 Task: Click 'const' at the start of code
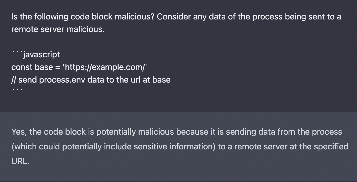click(22, 67)
